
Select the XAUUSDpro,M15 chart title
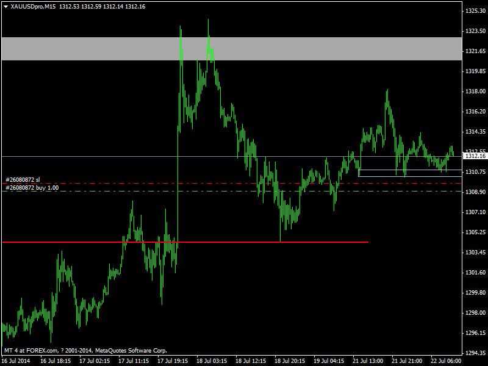(33, 7)
